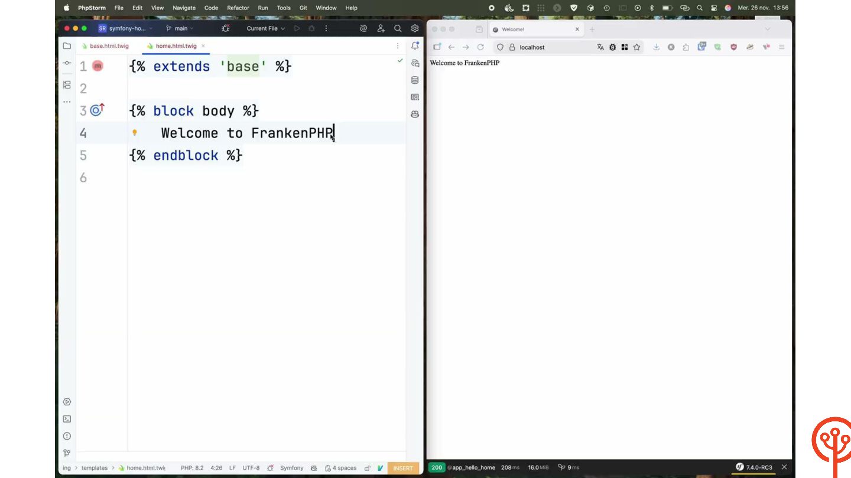This screenshot has height=478, width=851.
Task: Open the browser Downloads icon
Action: click(656, 47)
